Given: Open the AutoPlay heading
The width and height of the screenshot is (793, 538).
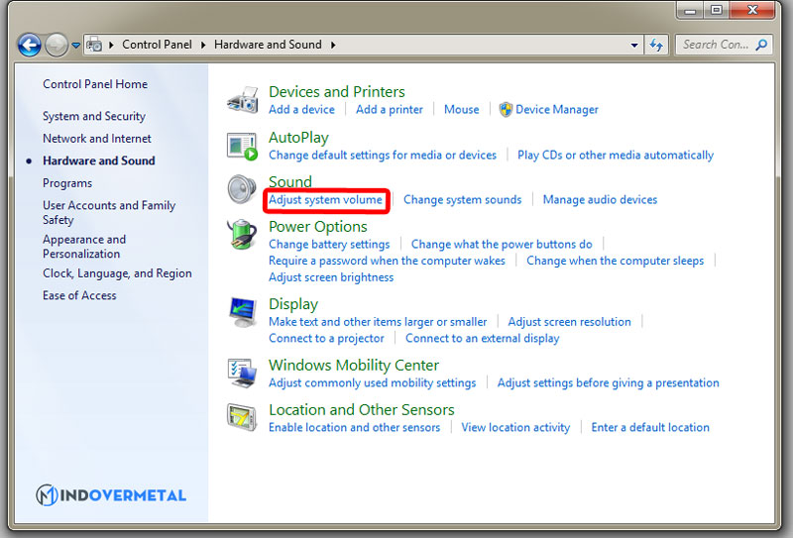Looking at the screenshot, I should [298, 138].
